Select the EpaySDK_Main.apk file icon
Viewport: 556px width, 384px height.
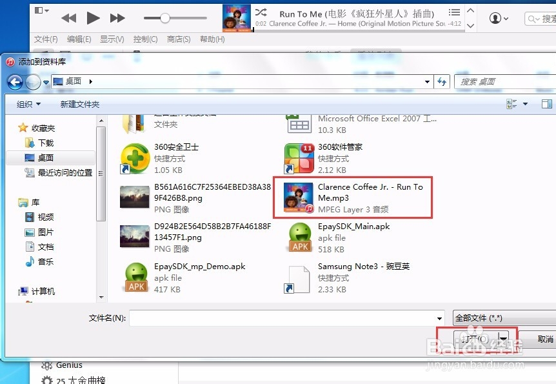301,237
